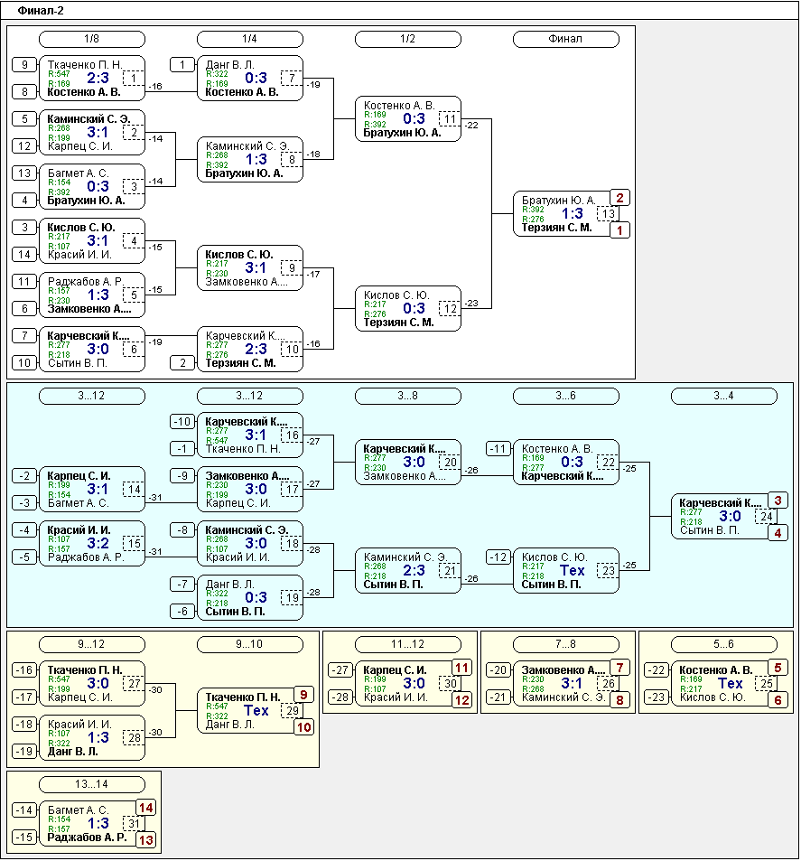Viewport: 801px width, 861px height.
Task: Click the 13...14 placement header
Action: [x=91, y=784]
